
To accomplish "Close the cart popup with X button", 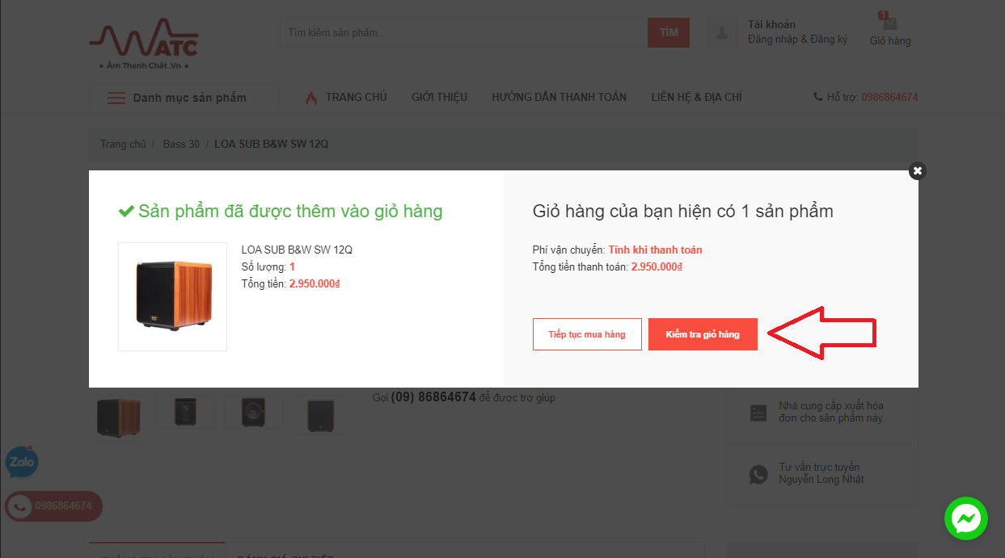I will click(x=917, y=171).
